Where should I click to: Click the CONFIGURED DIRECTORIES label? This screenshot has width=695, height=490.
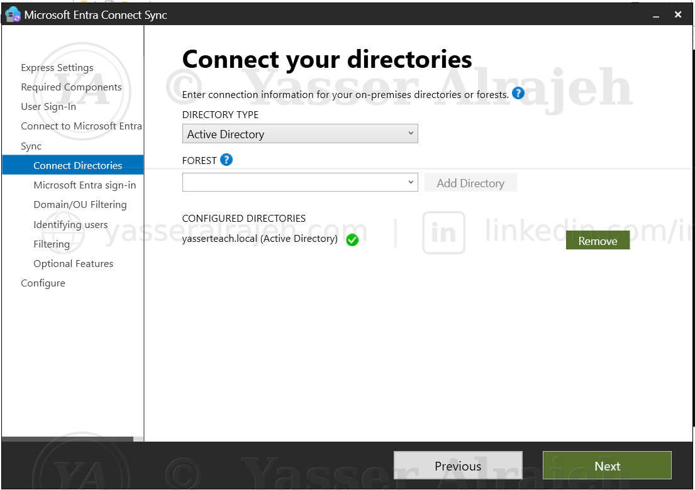[244, 218]
